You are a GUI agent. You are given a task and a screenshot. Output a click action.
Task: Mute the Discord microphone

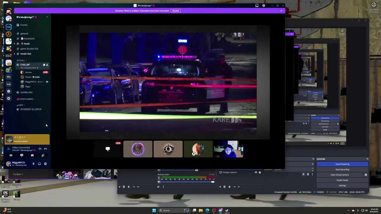coord(33,164)
